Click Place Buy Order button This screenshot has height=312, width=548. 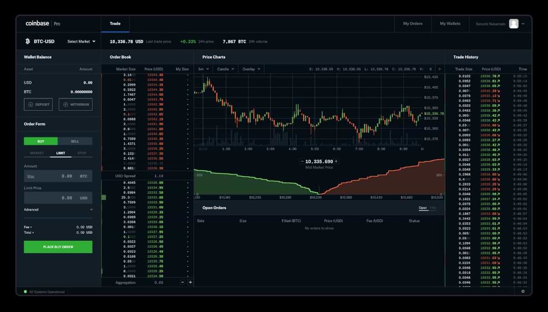pos(58,247)
